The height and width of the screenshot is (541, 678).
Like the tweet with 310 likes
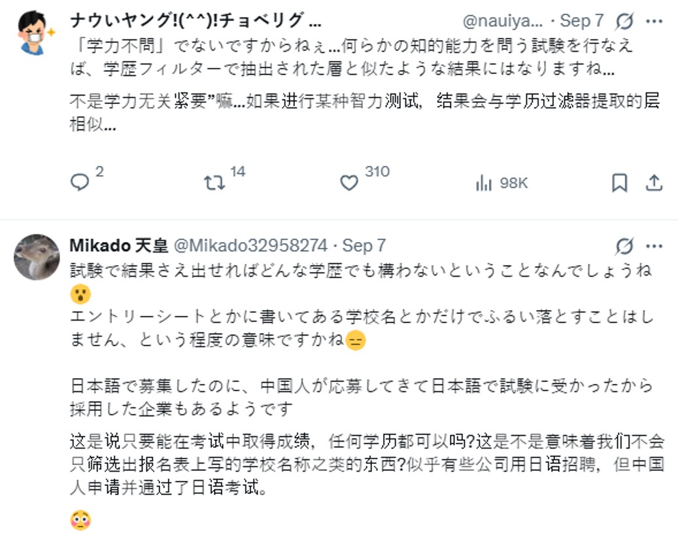(x=349, y=183)
